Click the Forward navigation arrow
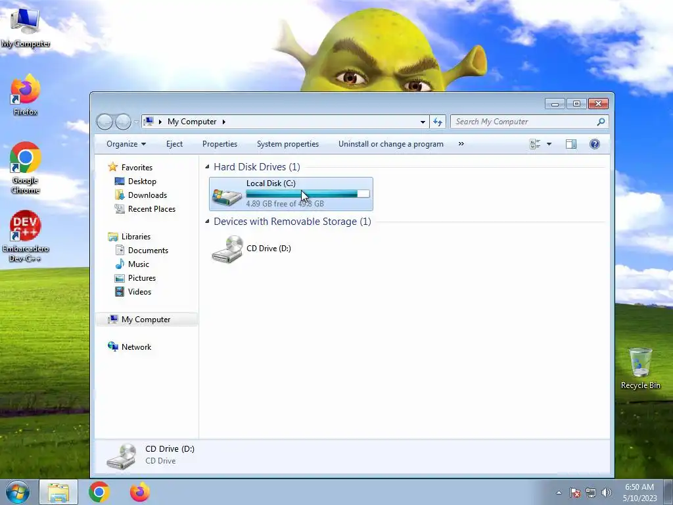Screen dimensions: 673x505 pyautogui.click(x=123, y=122)
